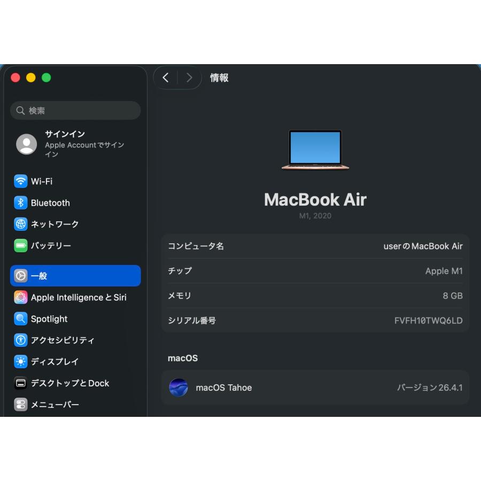The image size is (481, 481).
Task: Click the macOS Tahoe logo icon
Action: [x=178, y=387]
